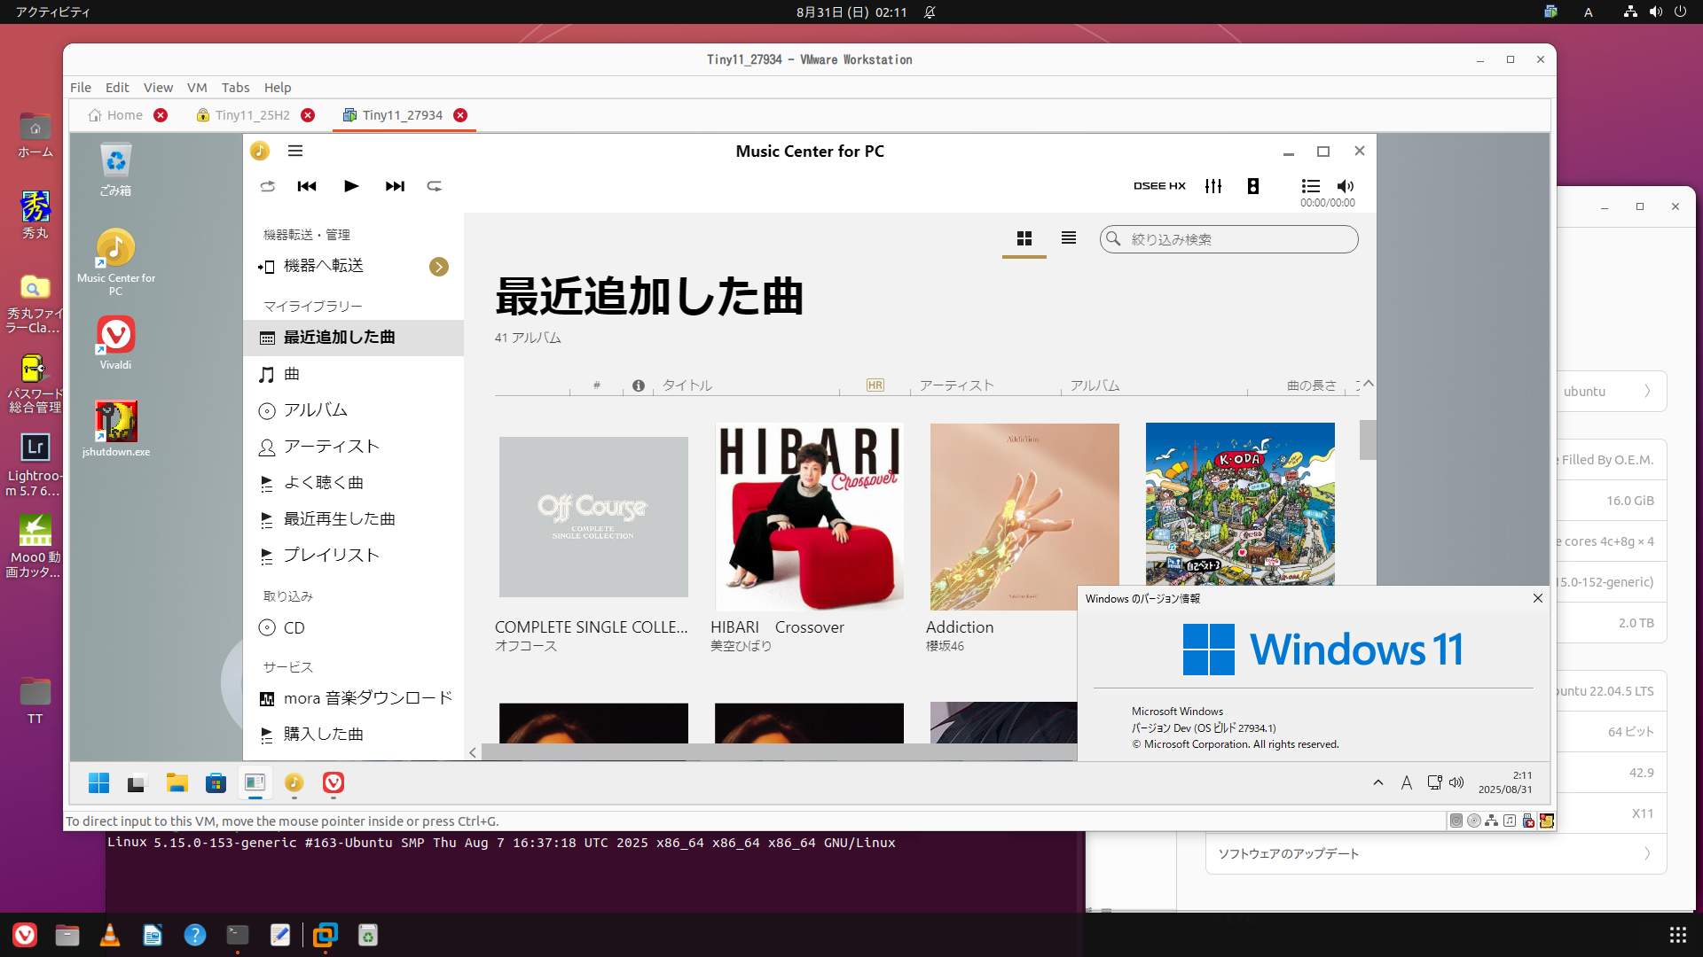Open ソフトウェアのアップデート in Ubuntu settings window

coord(1436,853)
